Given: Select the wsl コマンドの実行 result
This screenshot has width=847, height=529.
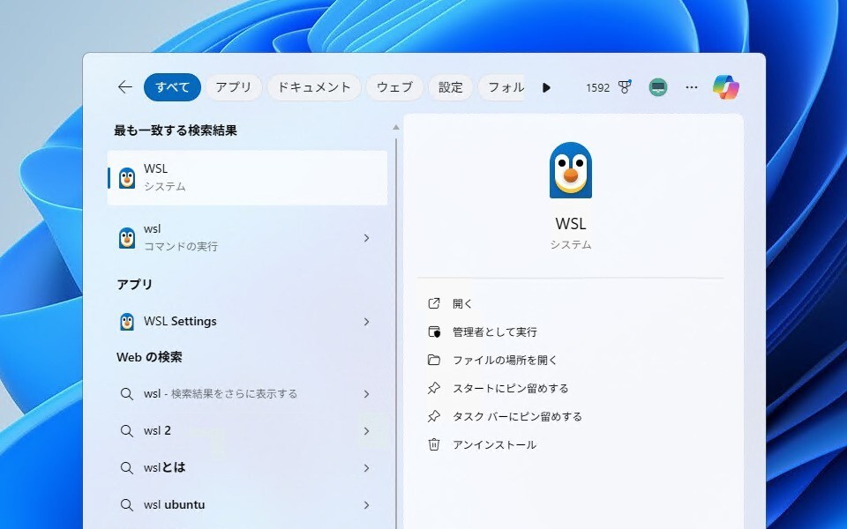Looking at the screenshot, I should 247,237.
